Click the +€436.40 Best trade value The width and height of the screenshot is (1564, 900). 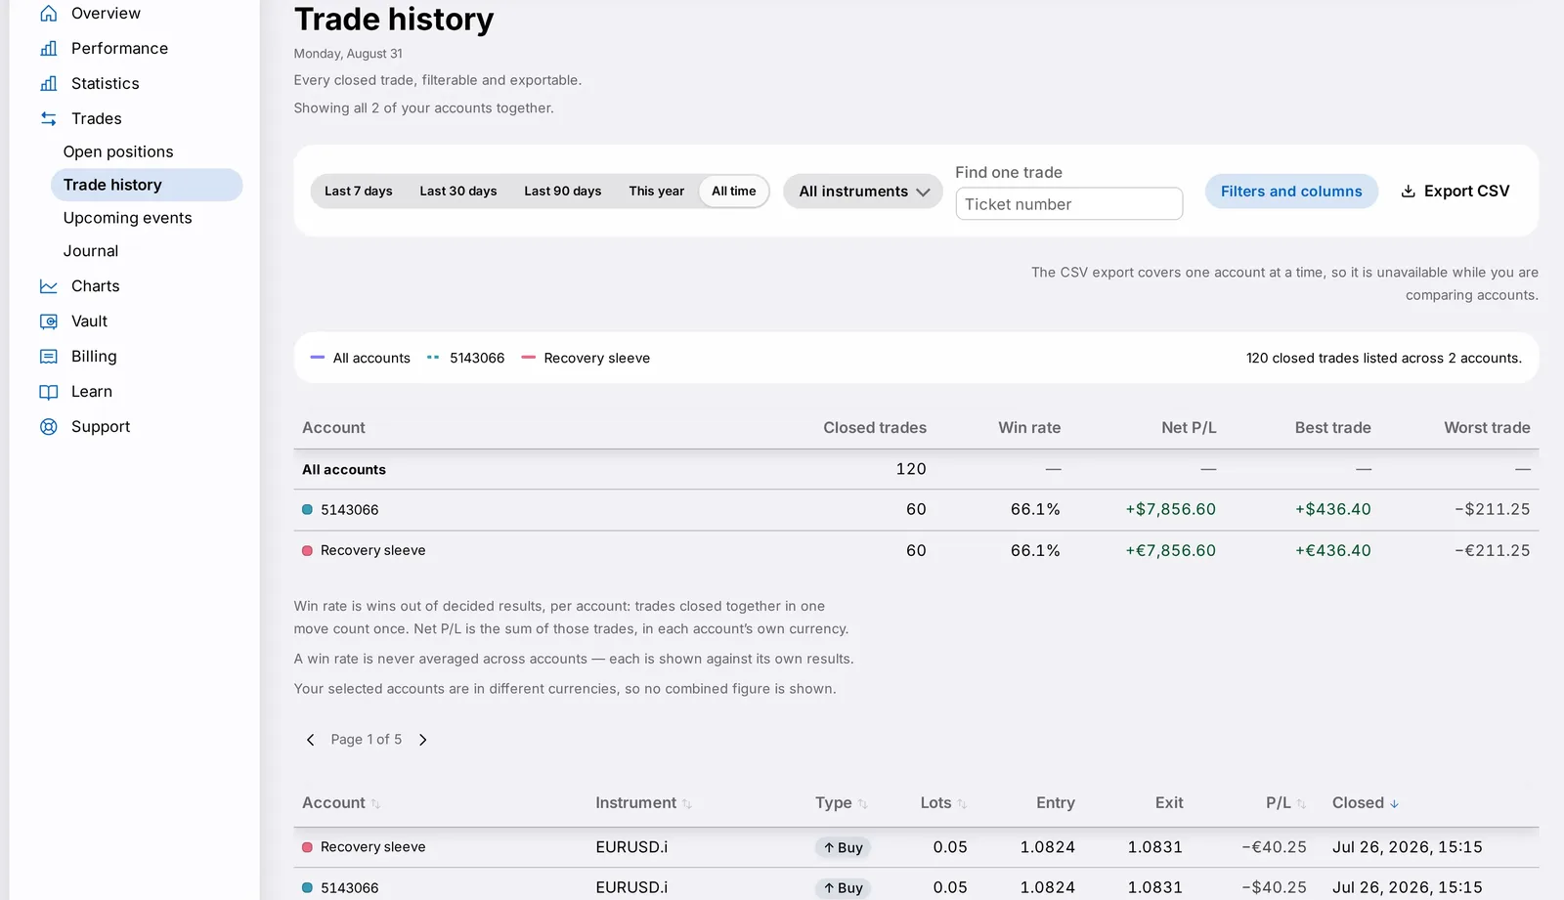click(x=1332, y=551)
